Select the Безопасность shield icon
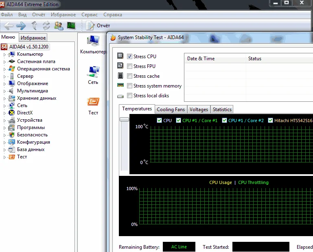This screenshot has width=313, height=252. (x=12, y=135)
